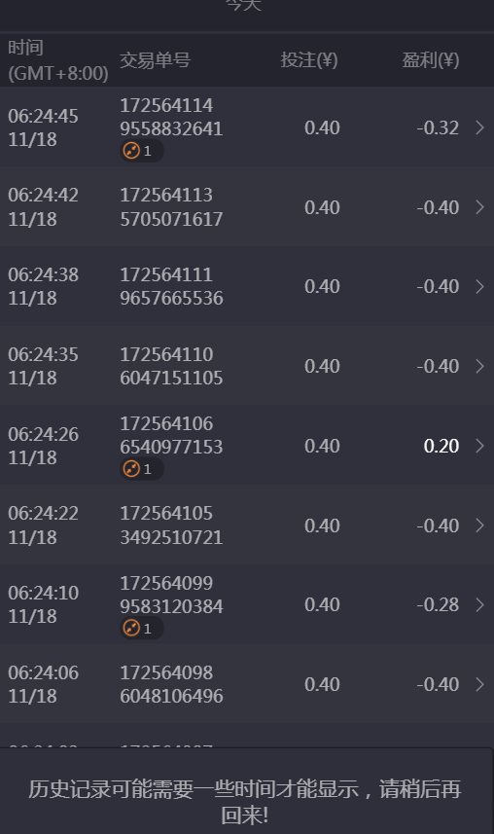Viewport: 494px width, 834px height.
Task: Select order number 1725641135705071617
Action: 171,207
